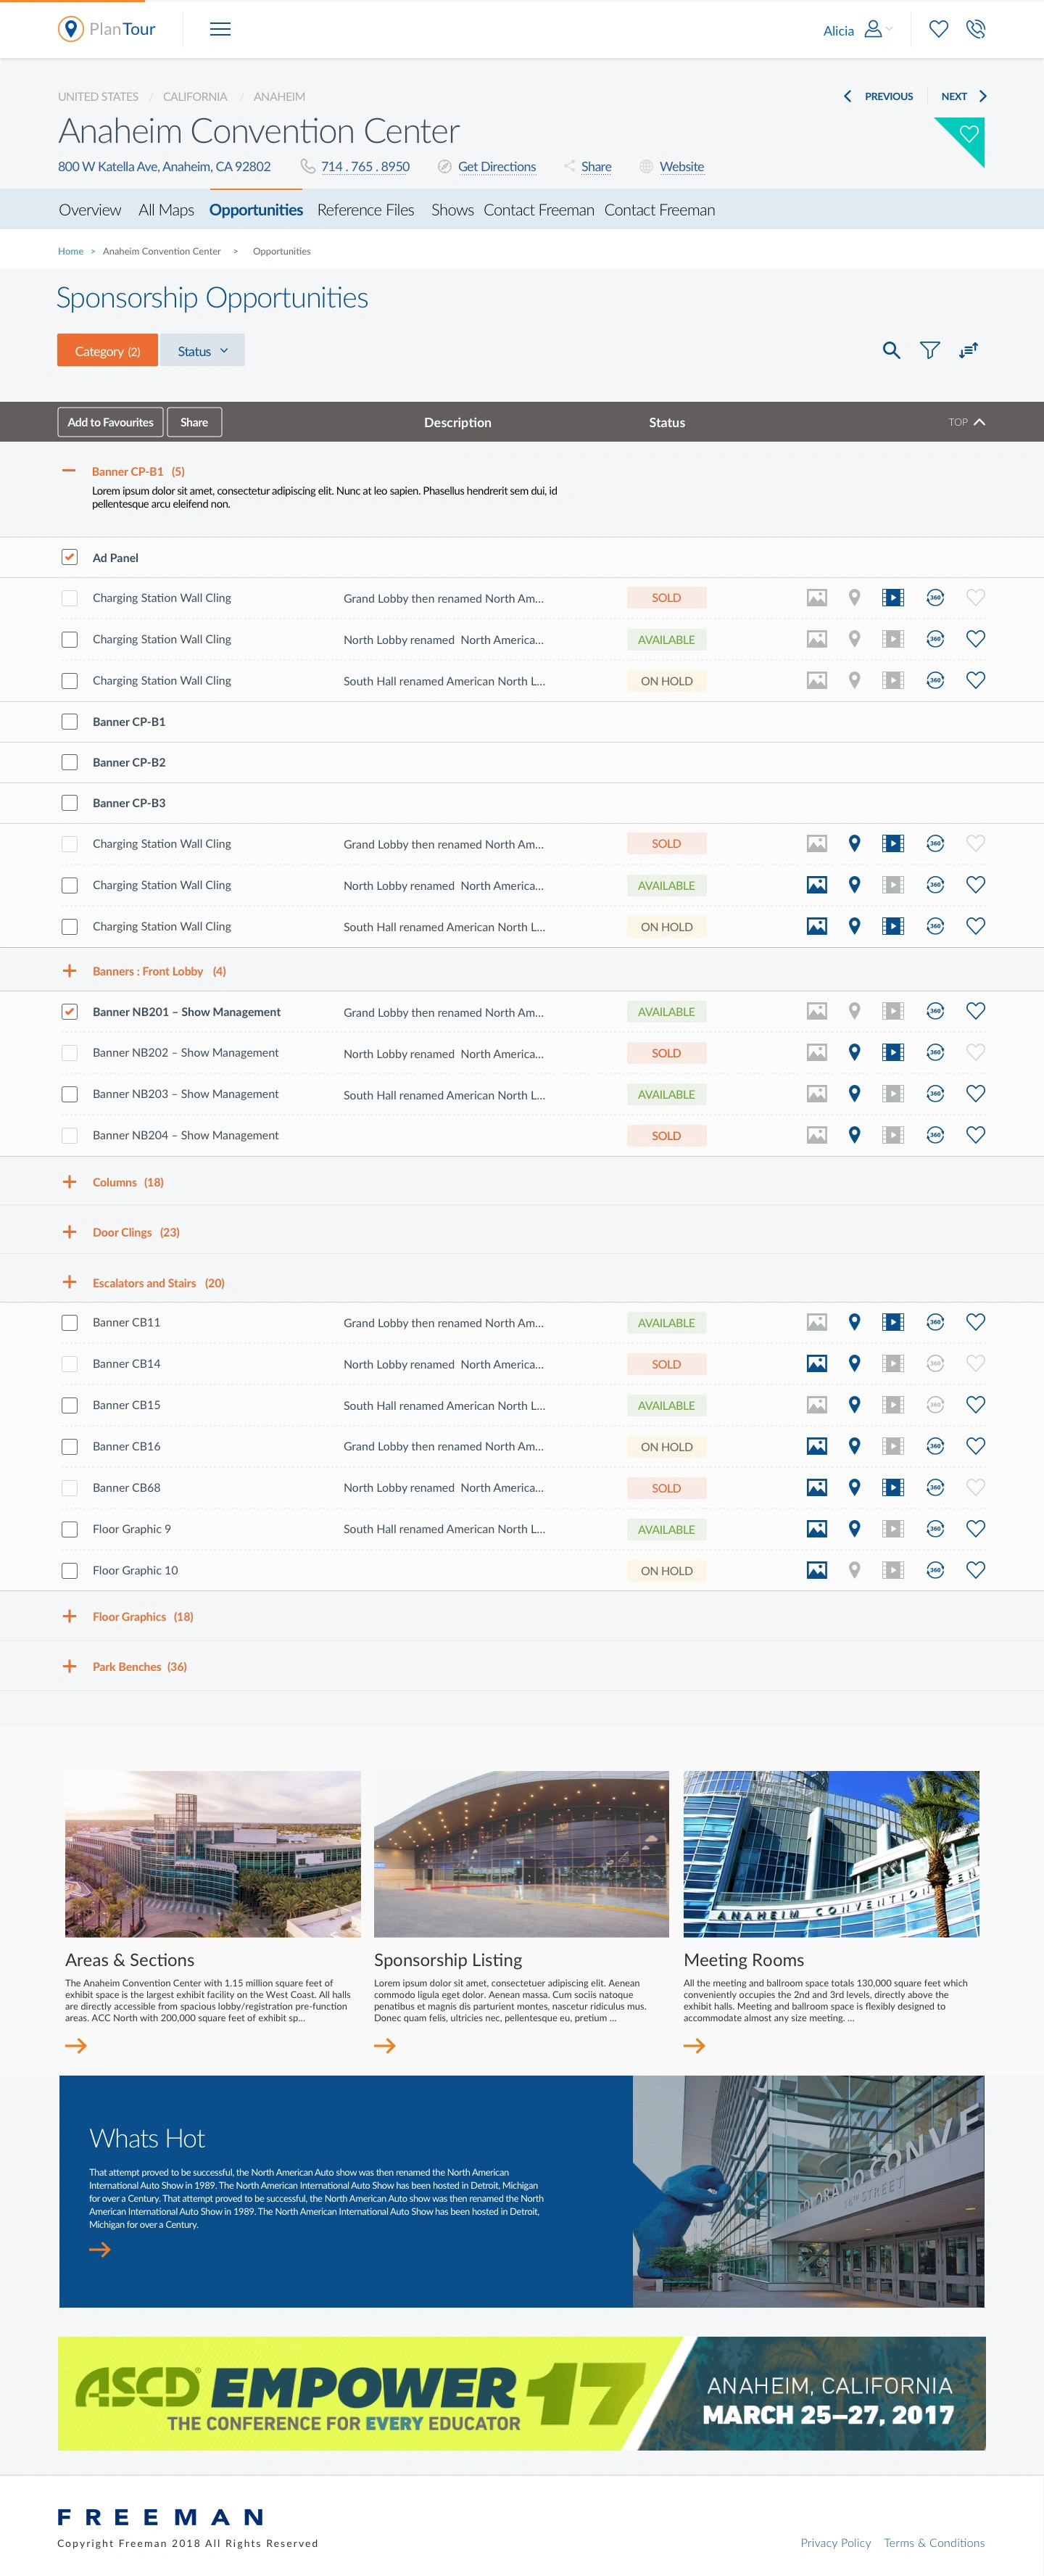Viewport: 1044px width, 2576px height.
Task: Collapse the Banner CP-B1 (5) group
Action: tap(69, 470)
